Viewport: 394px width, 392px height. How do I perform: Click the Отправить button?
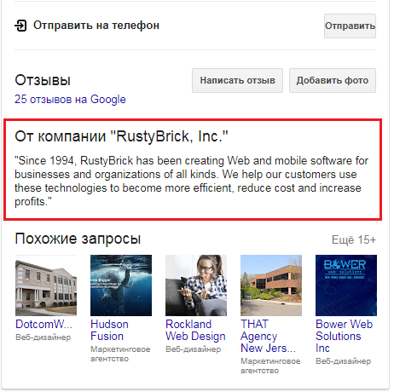point(350,26)
